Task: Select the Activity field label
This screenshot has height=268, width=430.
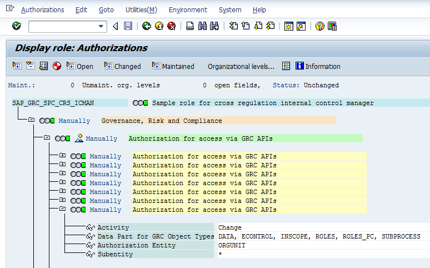Action: coord(156,227)
